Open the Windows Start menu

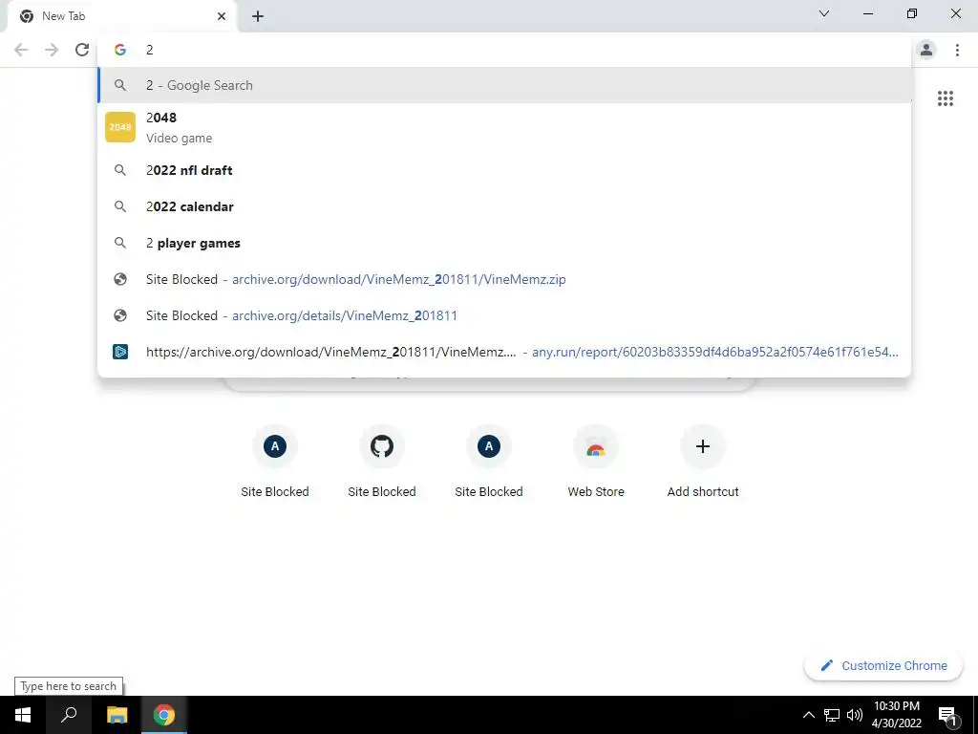click(23, 715)
